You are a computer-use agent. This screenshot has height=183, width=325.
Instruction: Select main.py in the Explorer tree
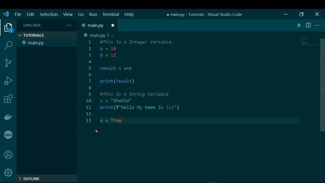click(x=47, y=43)
